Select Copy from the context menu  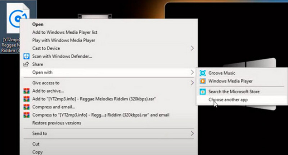coord(109,152)
